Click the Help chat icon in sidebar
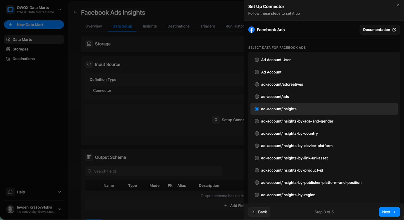 point(10,192)
